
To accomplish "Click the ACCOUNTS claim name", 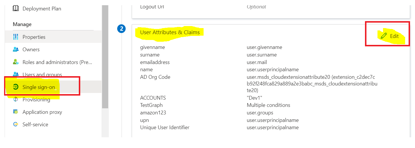I will coord(153,98).
